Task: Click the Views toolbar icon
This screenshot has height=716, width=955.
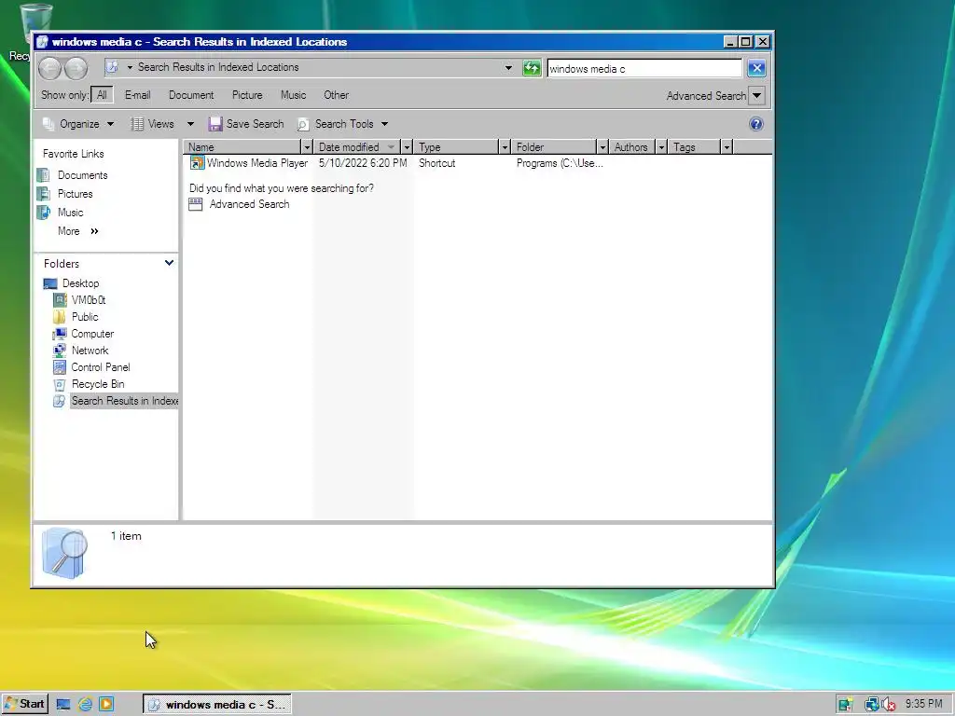Action: click(138, 124)
